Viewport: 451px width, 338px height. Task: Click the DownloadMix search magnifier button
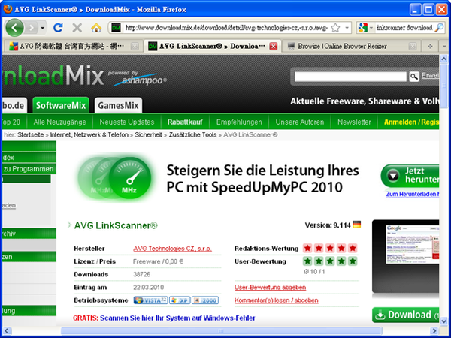click(x=414, y=77)
